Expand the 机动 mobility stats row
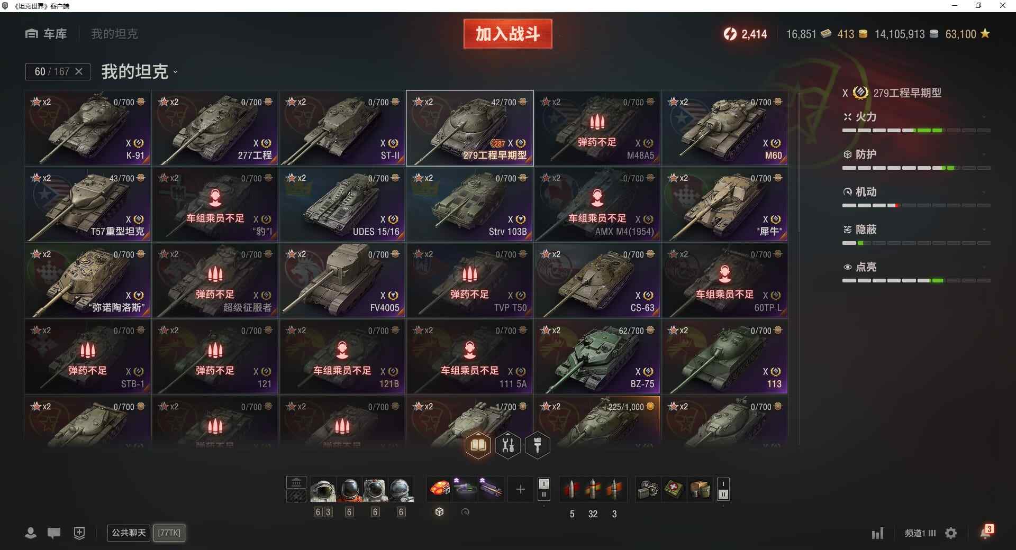Viewport: 1016px width, 550px height. [x=916, y=192]
